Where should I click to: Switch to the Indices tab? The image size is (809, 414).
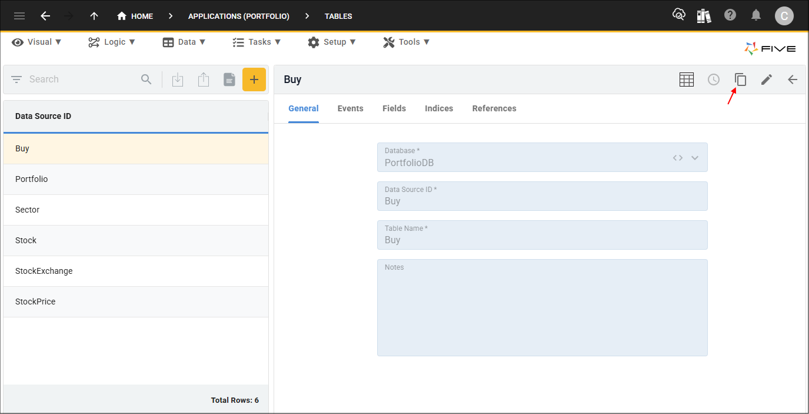[439, 108]
